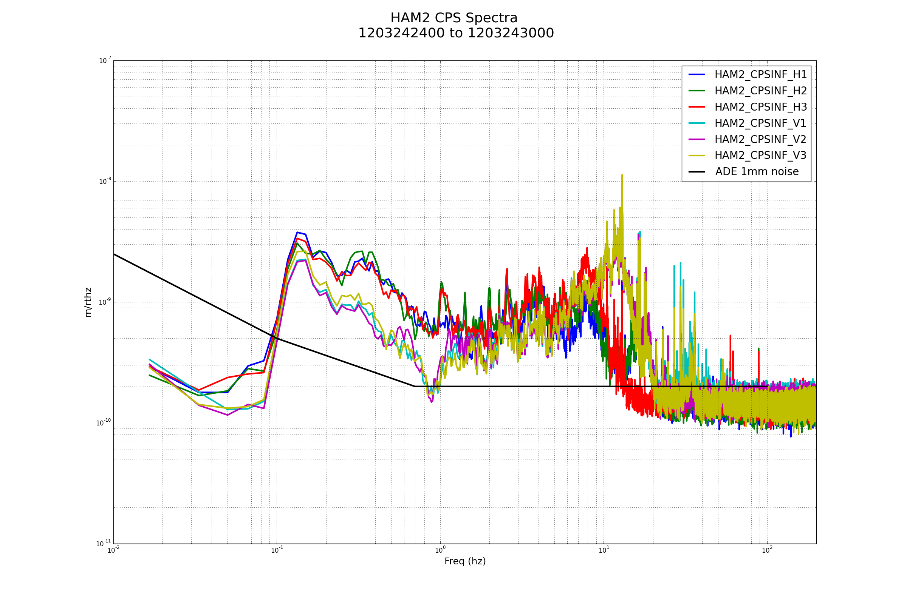
Task: Click the ADE 1mm noise legend label
Action: click(x=757, y=172)
